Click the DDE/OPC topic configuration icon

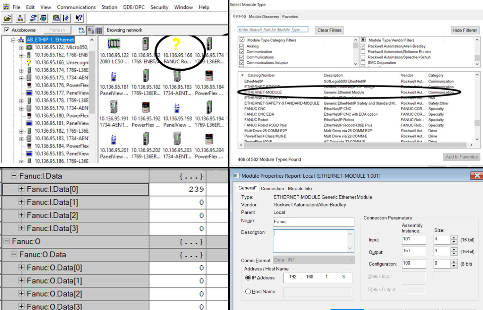43,18
